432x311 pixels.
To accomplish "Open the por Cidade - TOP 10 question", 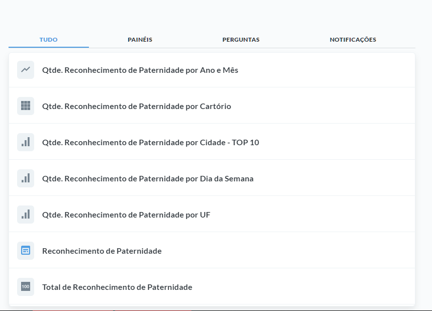I will 151,143.
